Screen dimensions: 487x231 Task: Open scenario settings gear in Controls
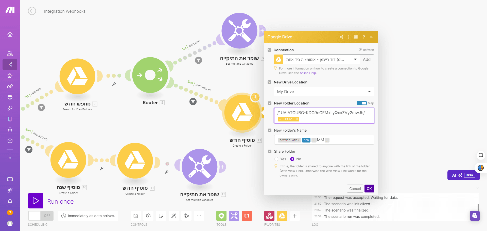(x=148, y=216)
